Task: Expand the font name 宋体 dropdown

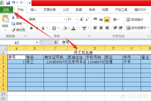Action: 65,19
